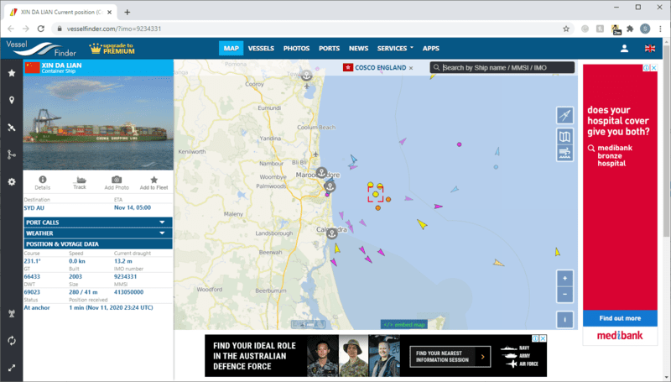Screen dimensions: 671x382
Task: Click the At anchor status text
Action: point(37,307)
